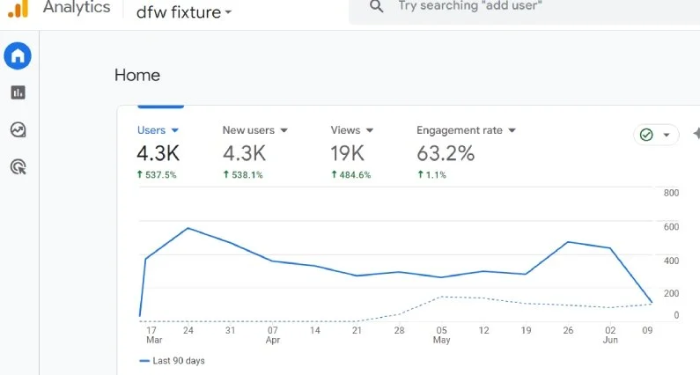
Task: Click the 17 Mar axis label
Action: point(153,335)
